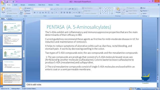Viewport: 160px width, 90px height.
Task: Click the Reset slide button
Action: point(27,11)
